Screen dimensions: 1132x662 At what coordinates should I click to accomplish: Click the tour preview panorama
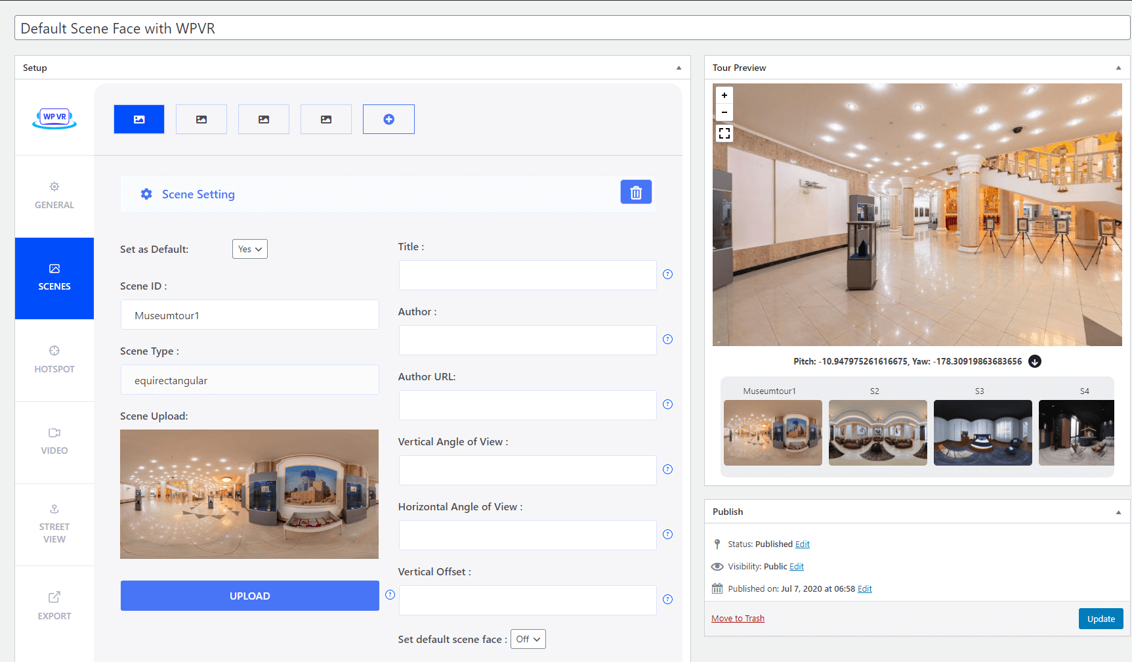[917, 215]
